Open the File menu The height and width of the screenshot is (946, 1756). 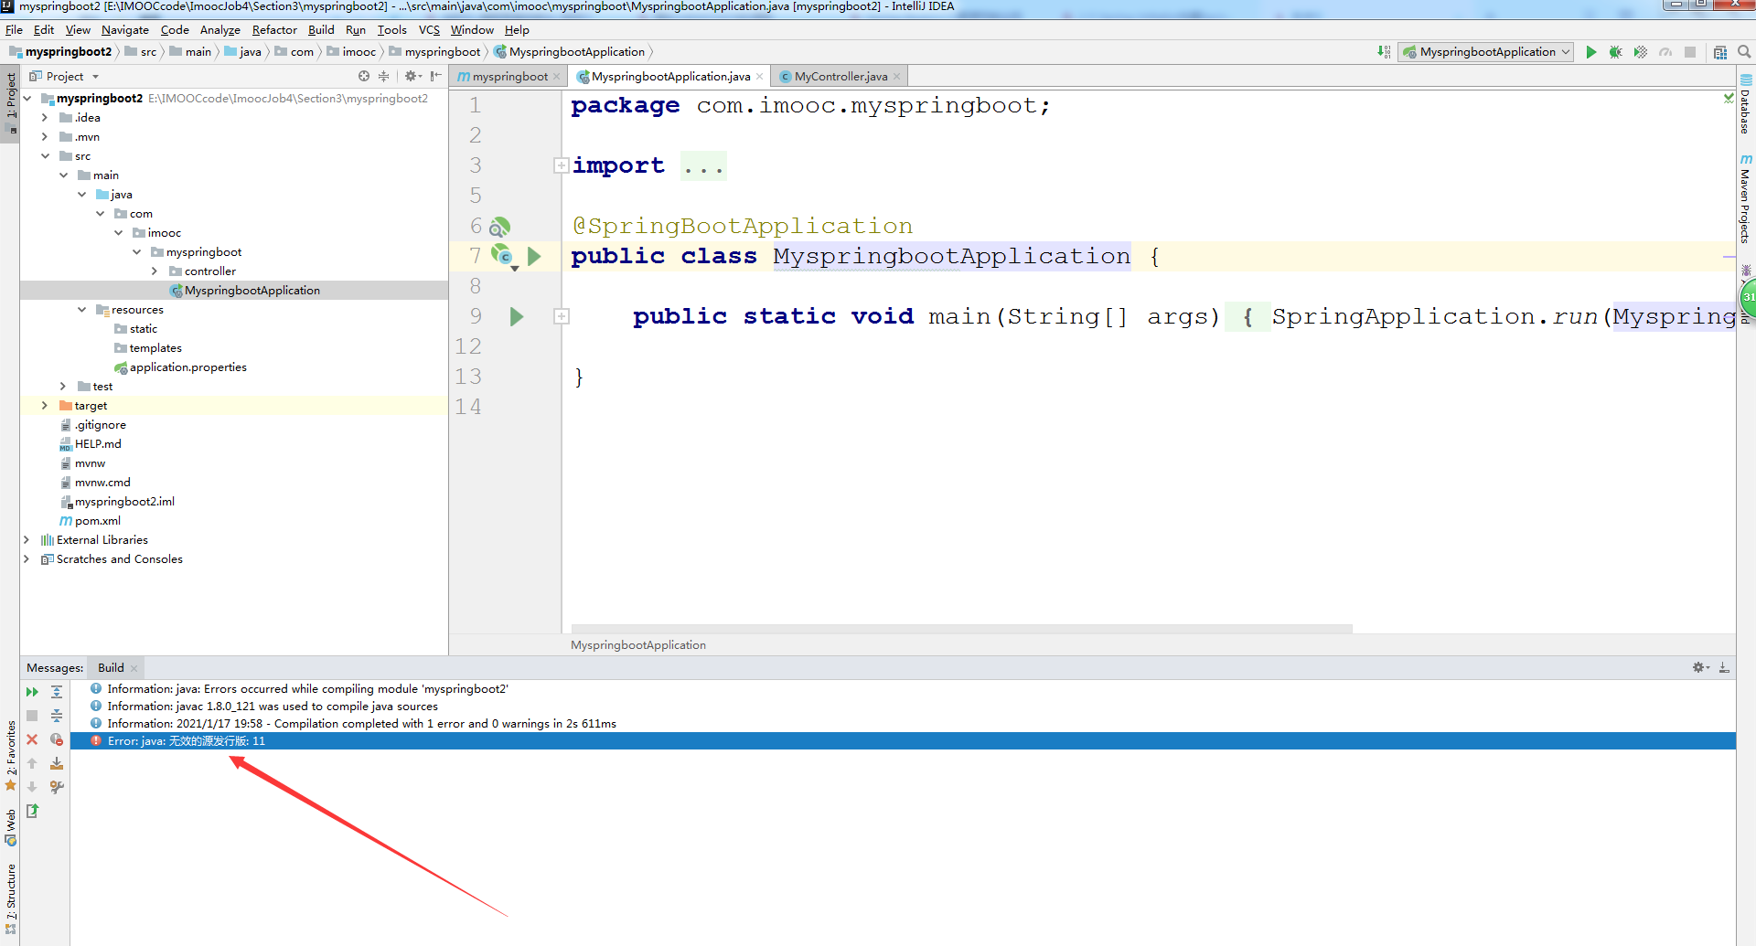click(x=14, y=29)
